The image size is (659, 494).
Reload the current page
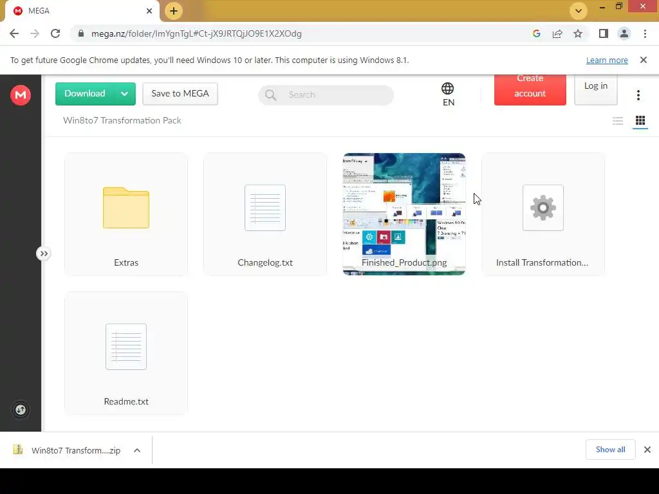55,33
